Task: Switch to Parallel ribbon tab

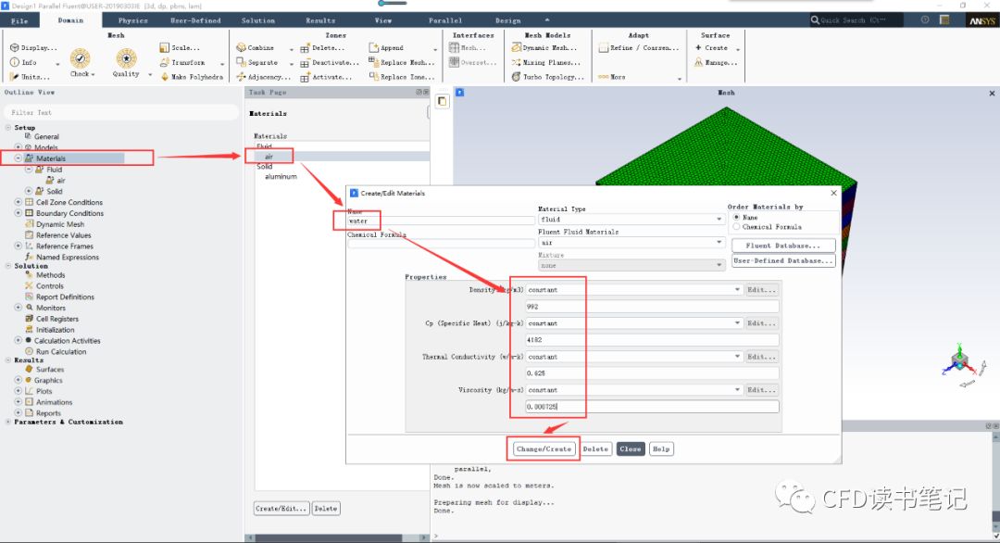Action: [x=445, y=20]
